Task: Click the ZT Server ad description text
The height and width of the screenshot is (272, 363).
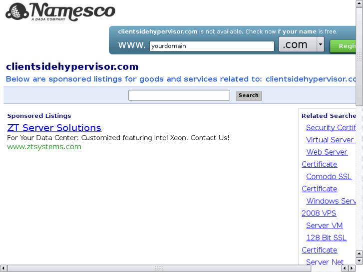Action: [118, 138]
